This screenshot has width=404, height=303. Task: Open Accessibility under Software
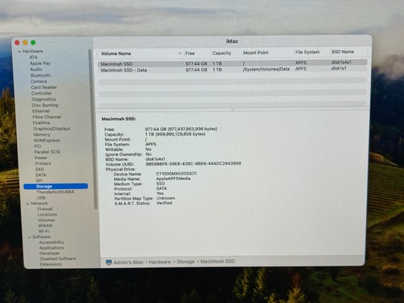[x=52, y=242]
